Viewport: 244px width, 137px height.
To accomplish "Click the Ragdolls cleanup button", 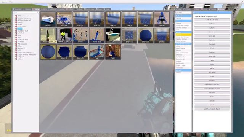I will pyautogui.click(x=212, y=81).
